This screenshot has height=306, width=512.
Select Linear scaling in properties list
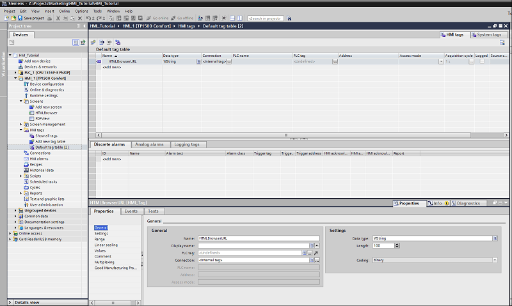106,245
